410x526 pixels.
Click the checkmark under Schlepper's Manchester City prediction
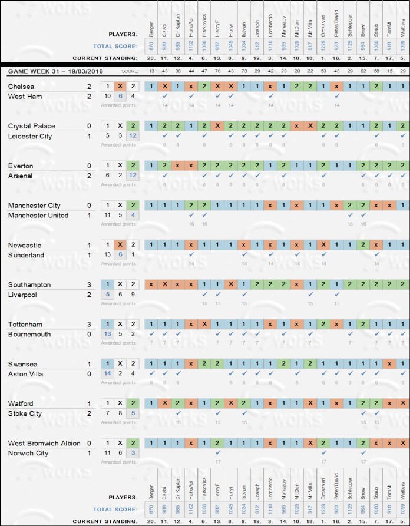tap(350, 214)
